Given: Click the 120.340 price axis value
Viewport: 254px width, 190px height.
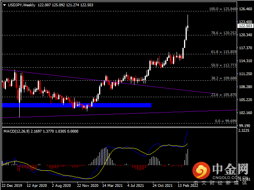Looking at the screenshot, I should coord(246,35).
